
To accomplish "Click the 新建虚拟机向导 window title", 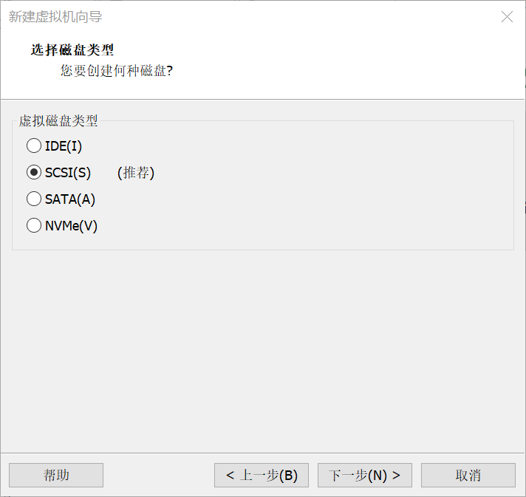I will point(55,17).
